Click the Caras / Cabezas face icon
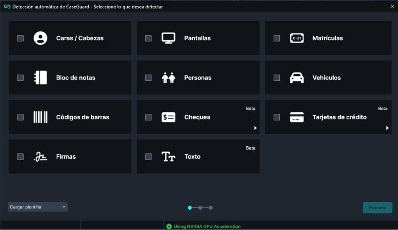This screenshot has width=398, height=230. [x=40, y=38]
